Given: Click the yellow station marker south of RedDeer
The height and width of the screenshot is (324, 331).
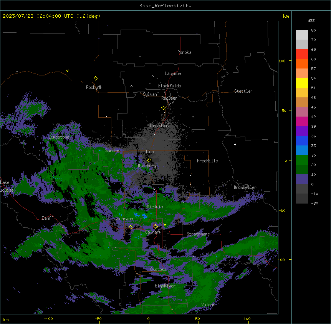Looking at the screenshot, I should click(163, 108).
